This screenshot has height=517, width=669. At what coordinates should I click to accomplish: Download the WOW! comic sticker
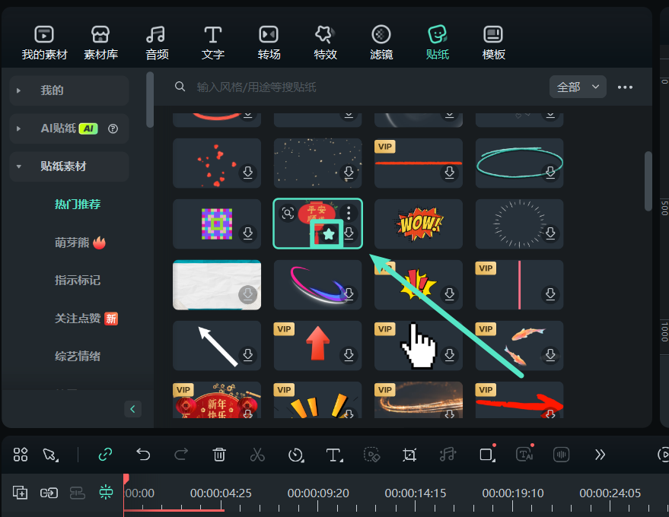[x=450, y=233]
